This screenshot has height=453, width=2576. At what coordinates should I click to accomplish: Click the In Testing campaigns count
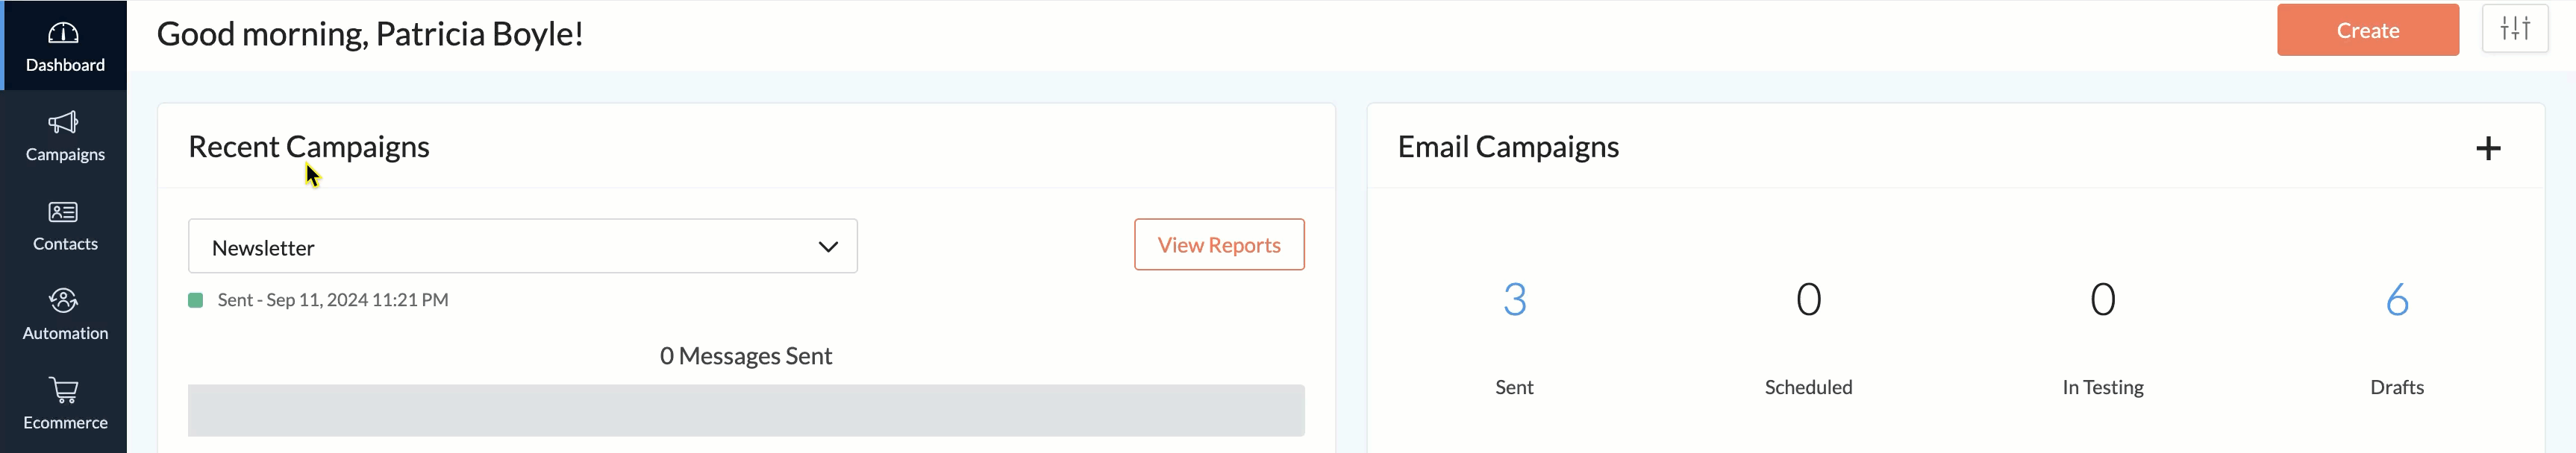(x=2102, y=300)
